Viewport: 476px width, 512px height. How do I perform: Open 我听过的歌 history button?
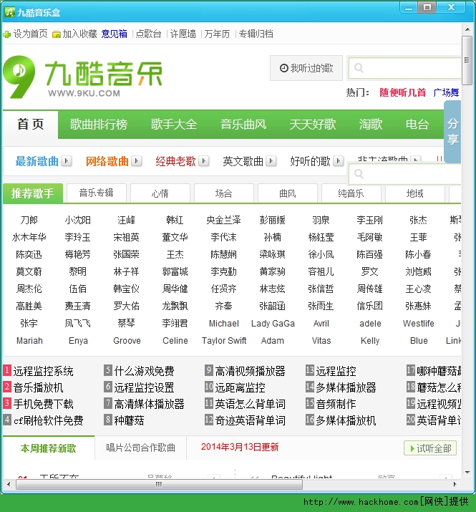pos(306,68)
